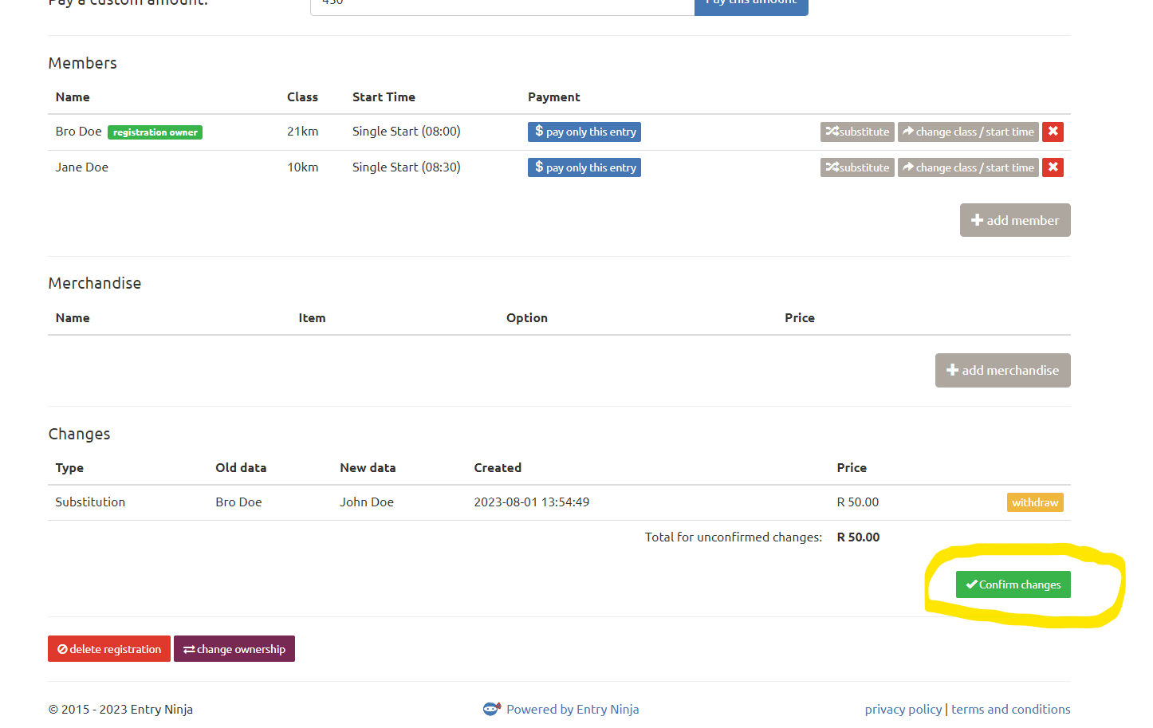Click the Substitution type cell

tap(90, 502)
